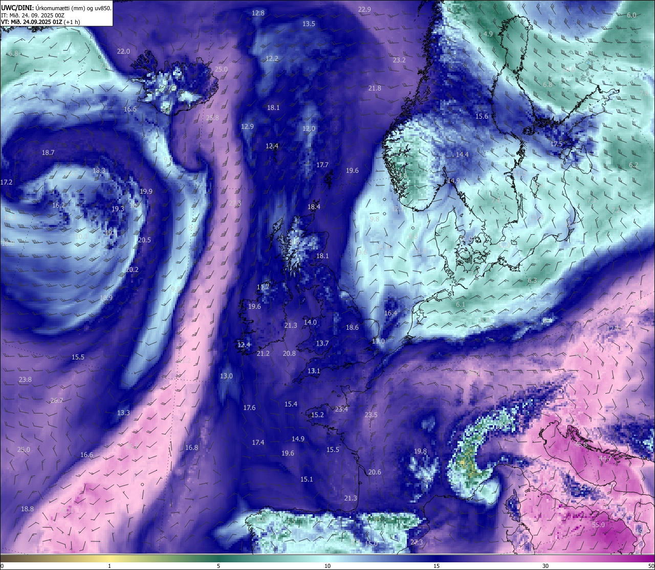Click the value 22.9 on the map

(x=364, y=9)
